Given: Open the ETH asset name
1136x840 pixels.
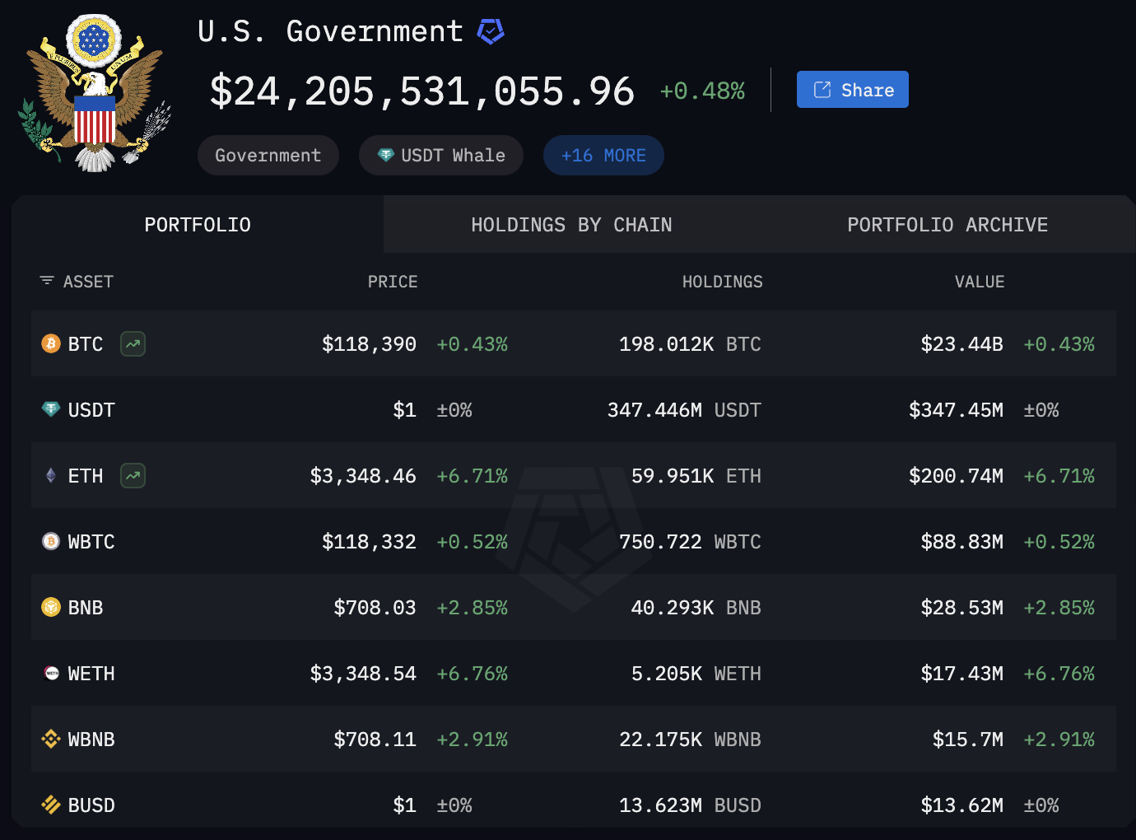Looking at the screenshot, I should point(86,476).
